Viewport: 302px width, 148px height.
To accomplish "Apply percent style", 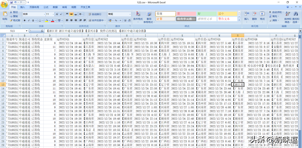I will pyautogui.click(x=116, y=20).
